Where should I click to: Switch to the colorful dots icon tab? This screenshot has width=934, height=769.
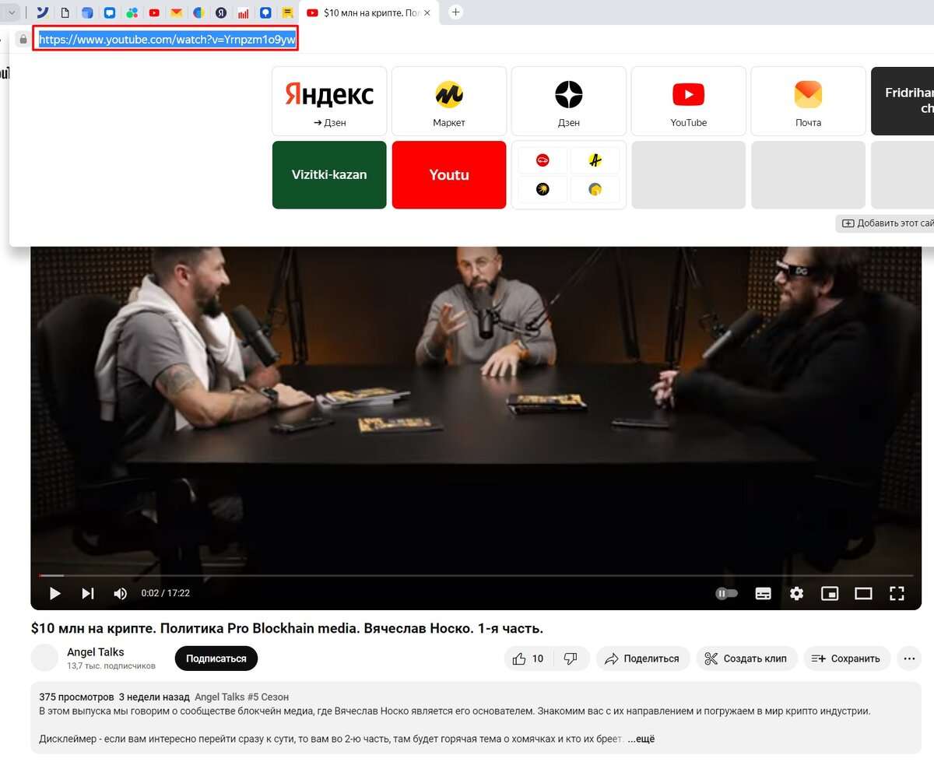(x=132, y=12)
